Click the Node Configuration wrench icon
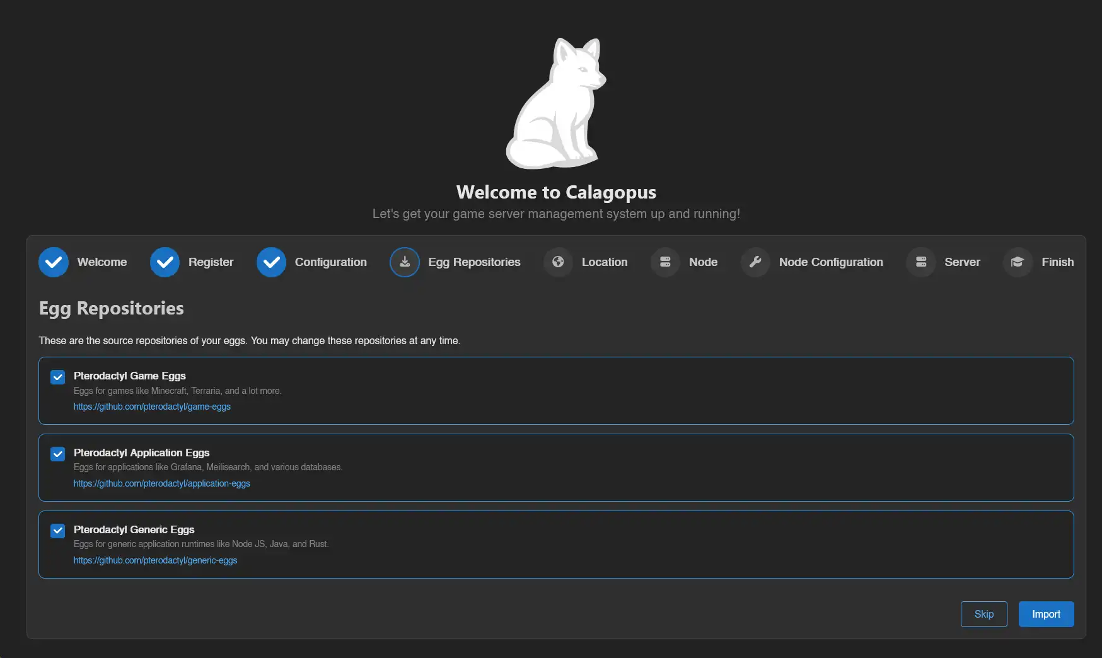The width and height of the screenshot is (1102, 658). click(755, 262)
